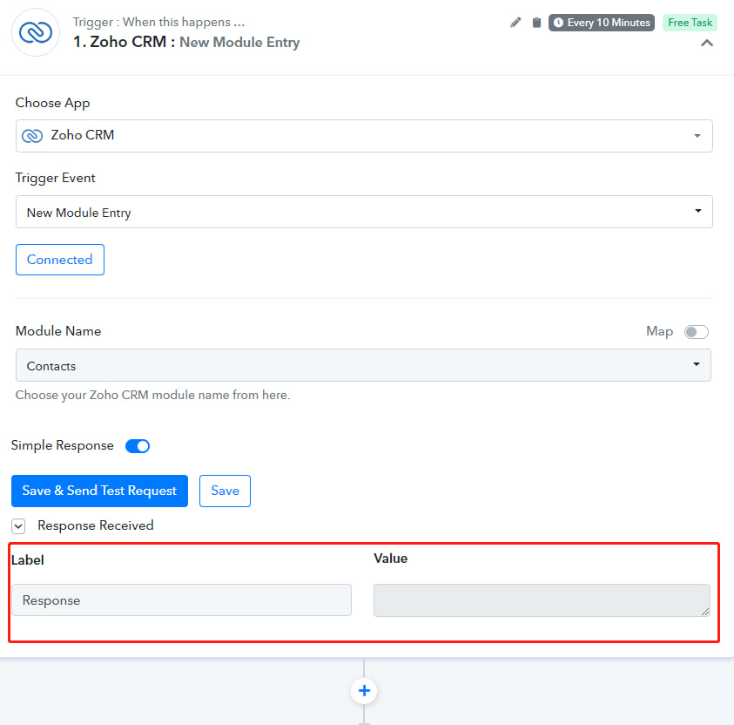Click the Zoho icon inside the Choose App field
The width and height of the screenshot is (734, 725).
(32, 136)
